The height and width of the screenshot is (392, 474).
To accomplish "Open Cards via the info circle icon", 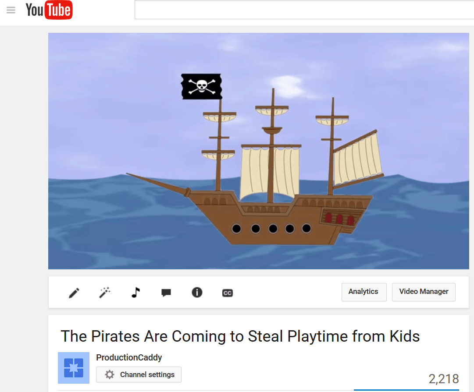I will 197,293.
